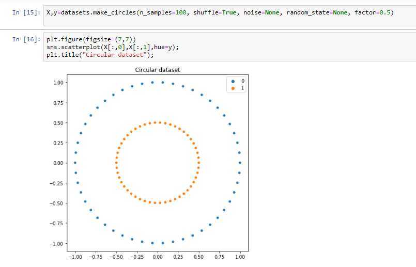Click the x-axis tick label 0.25

(178, 257)
